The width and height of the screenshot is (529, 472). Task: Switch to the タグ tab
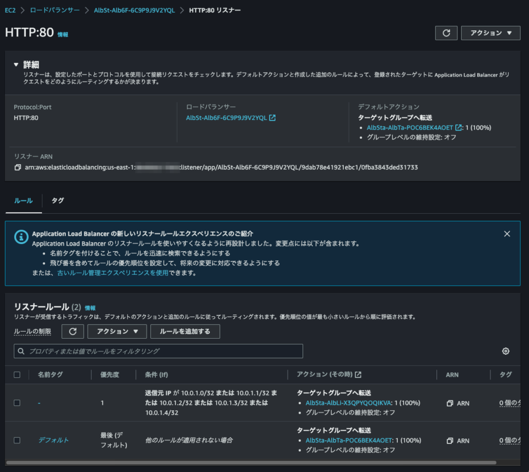coord(57,200)
